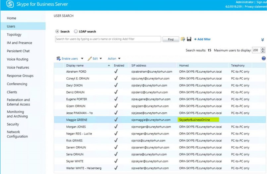The image size is (267, 174).
Task: Select the Cüneyt E. ORHUN user row
Action: (160, 79)
